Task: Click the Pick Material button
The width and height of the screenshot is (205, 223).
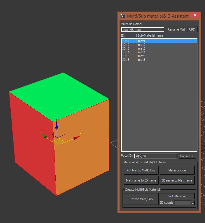Action: pyautogui.click(x=177, y=196)
